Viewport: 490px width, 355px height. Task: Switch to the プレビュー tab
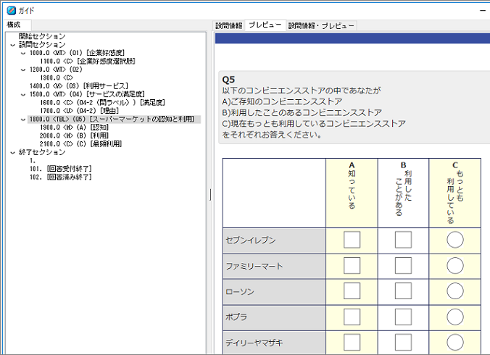click(x=265, y=25)
